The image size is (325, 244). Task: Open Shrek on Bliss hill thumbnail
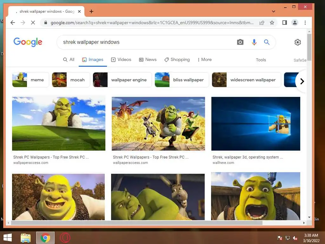click(59, 124)
